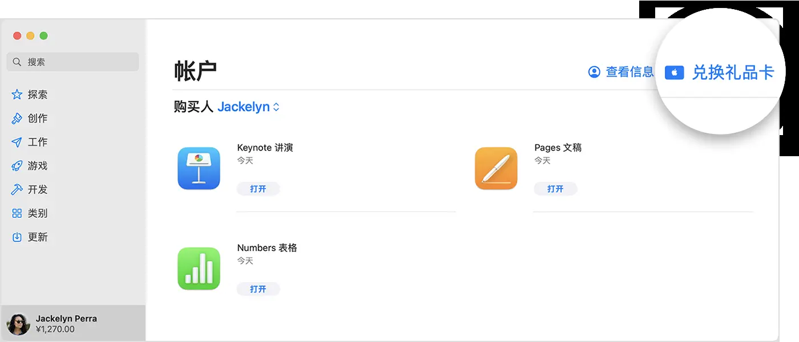Click the Numbers 表格 title

pos(267,248)
